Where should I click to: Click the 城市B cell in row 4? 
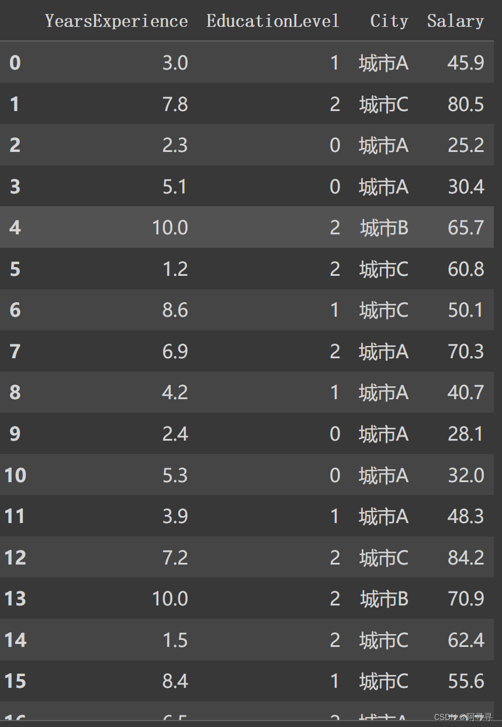pyautogui.click(x=384, y=227)
